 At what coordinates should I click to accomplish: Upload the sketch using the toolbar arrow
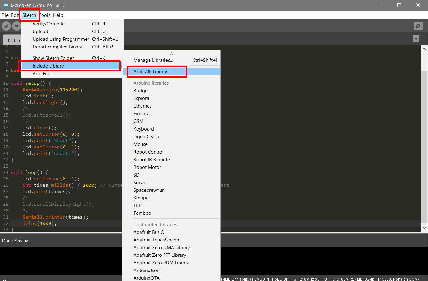pos(17,26)
